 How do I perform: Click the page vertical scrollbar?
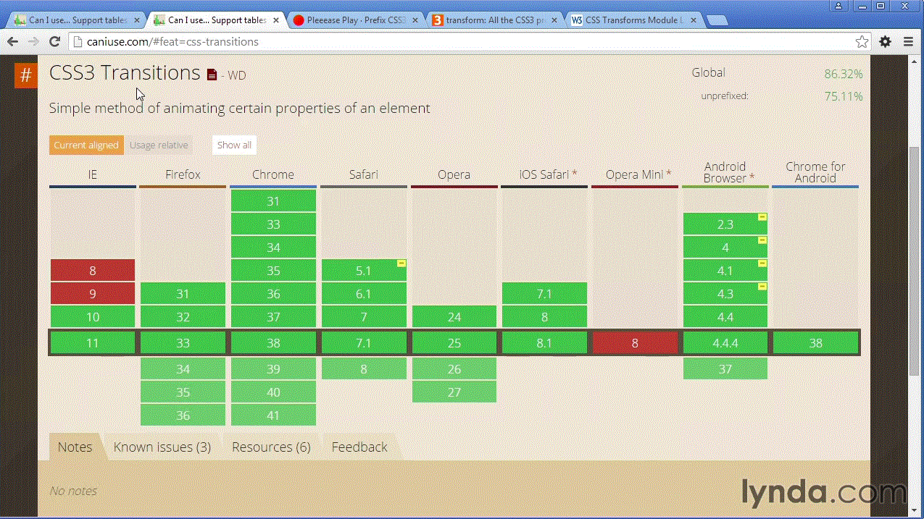coord(915,261)
